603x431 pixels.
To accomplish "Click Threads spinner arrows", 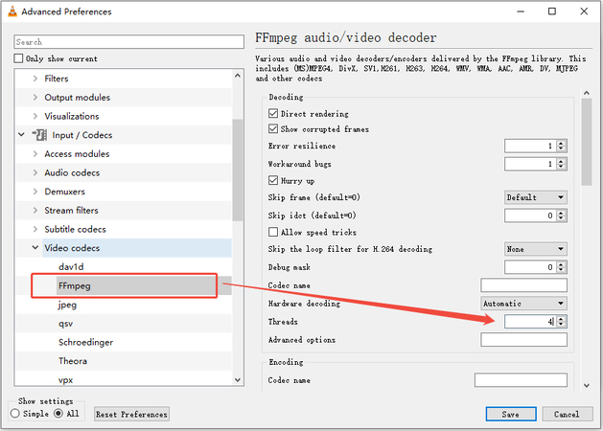I will (561, 322).
